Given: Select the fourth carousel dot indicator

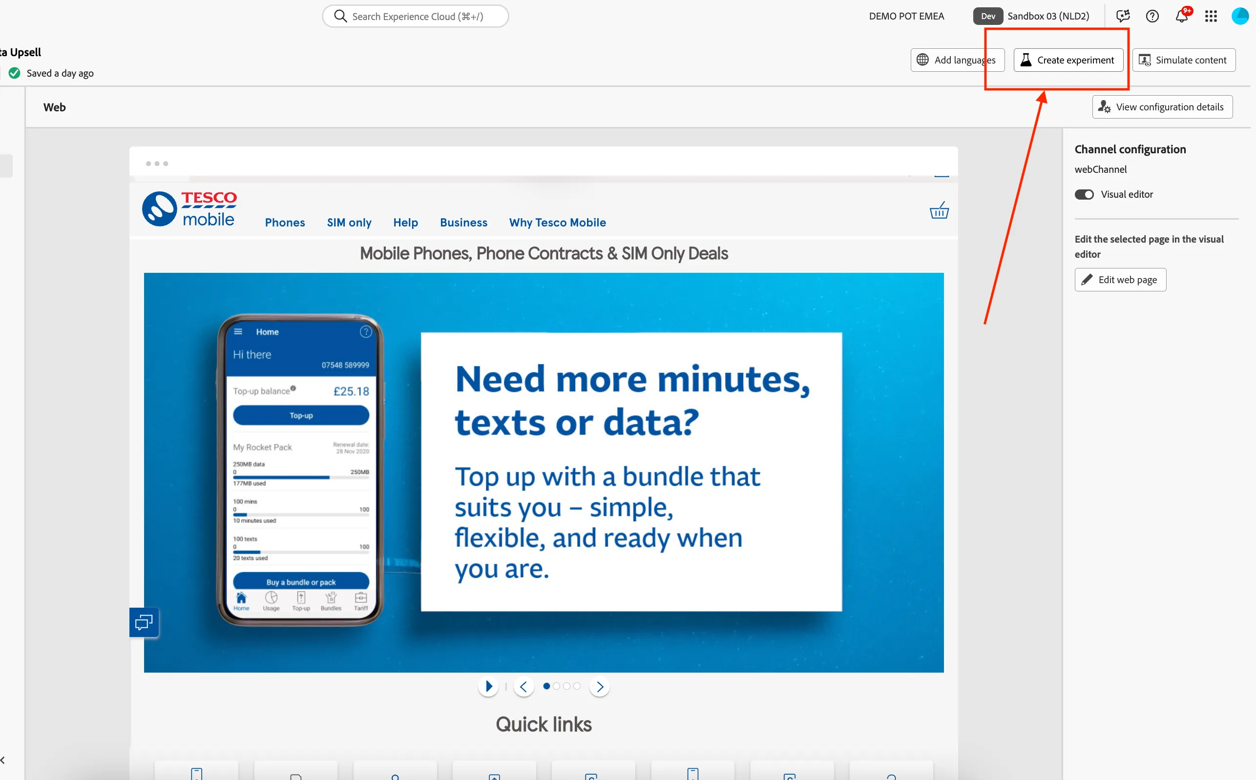Looking at the screenshot, I should 577,686.
